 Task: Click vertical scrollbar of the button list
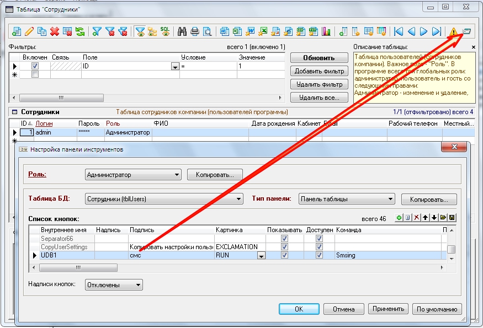click(451, 249)
